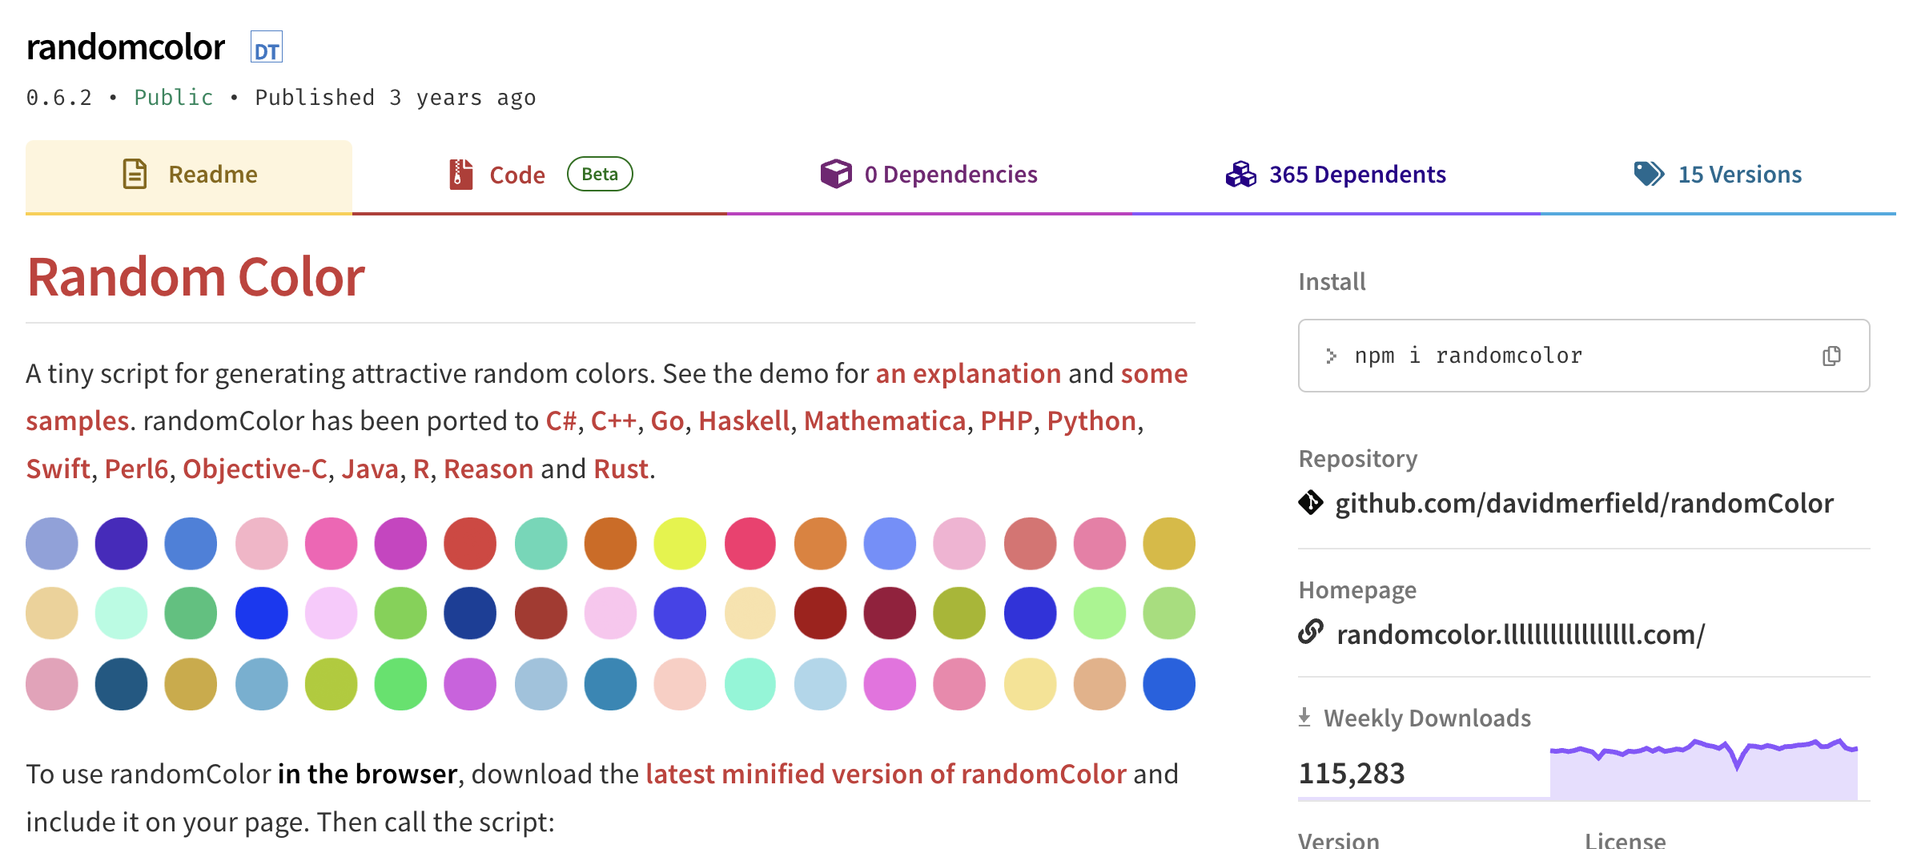This screenshot has height=849, width=1909.
Task: Click the Beta badge
Action: 600,174
